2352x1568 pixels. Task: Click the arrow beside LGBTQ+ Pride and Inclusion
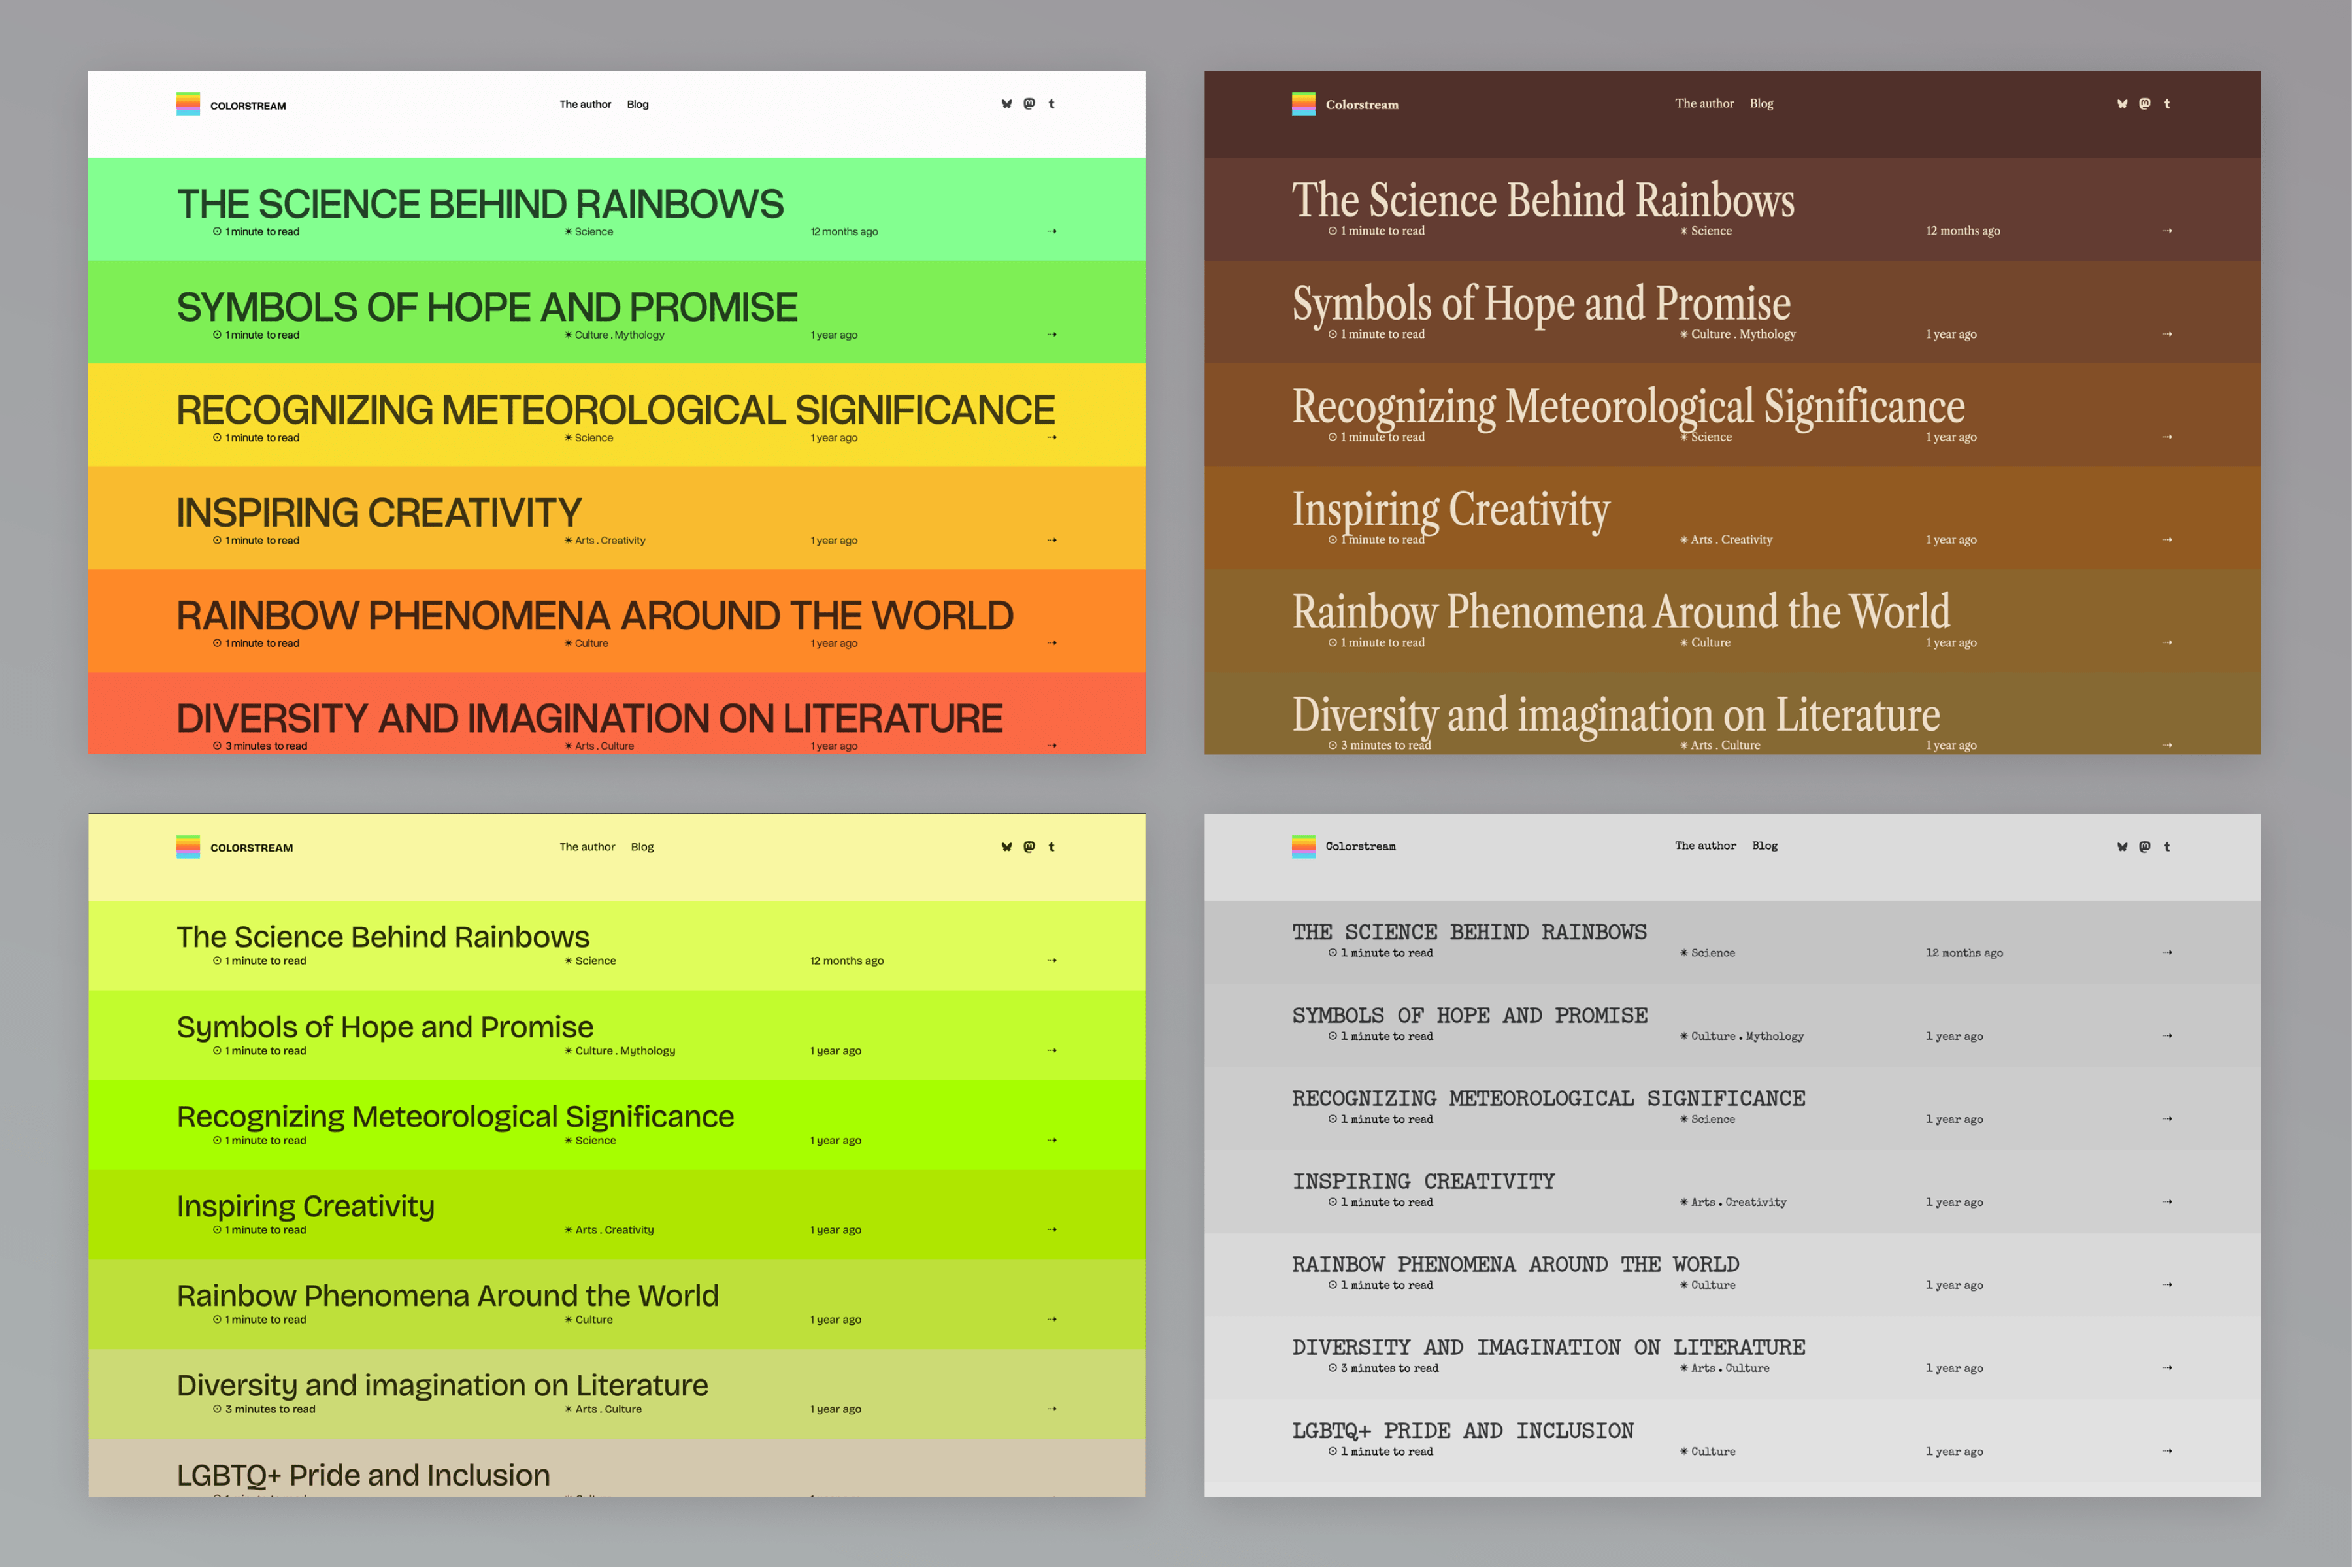pyautogui.click(x=2167, y=1450)
